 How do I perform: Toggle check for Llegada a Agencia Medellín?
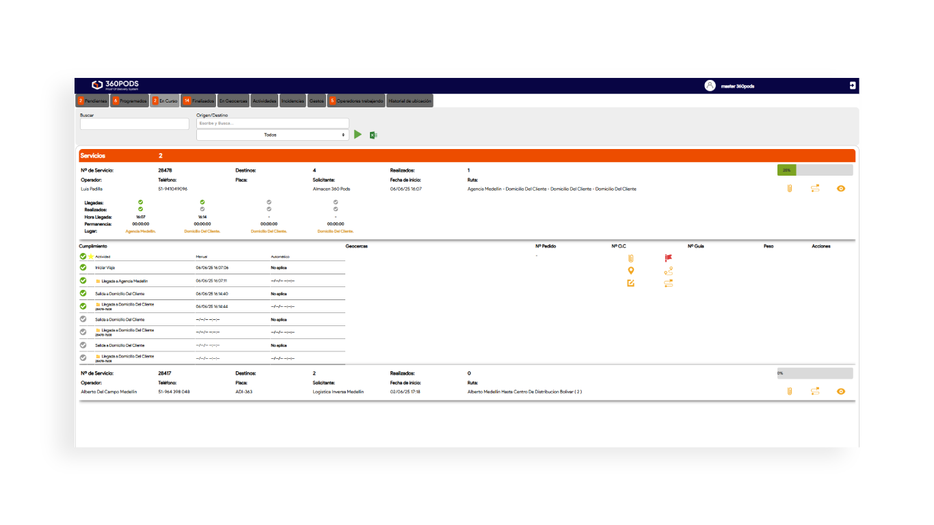[83, 280]
